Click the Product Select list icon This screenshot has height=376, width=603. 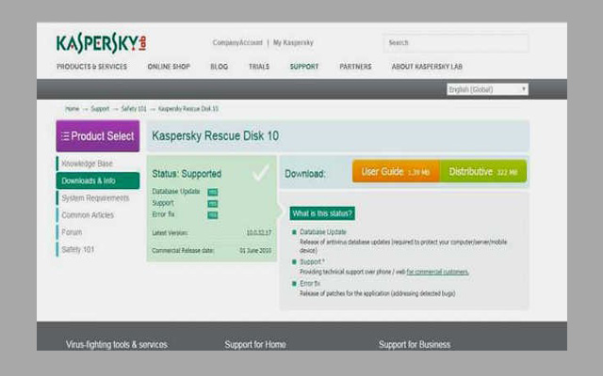(65, 136)
